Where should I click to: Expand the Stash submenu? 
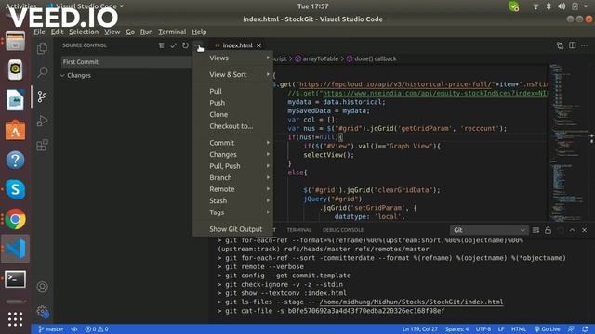232,200
